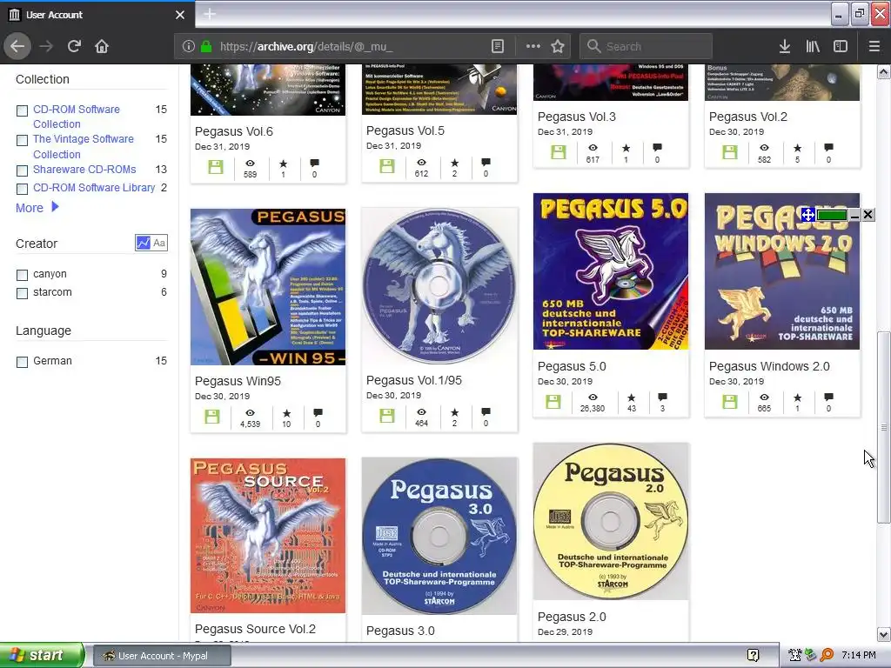
Task: Click the favorites star under Pegasus 5.0
Action: [632, 397]
